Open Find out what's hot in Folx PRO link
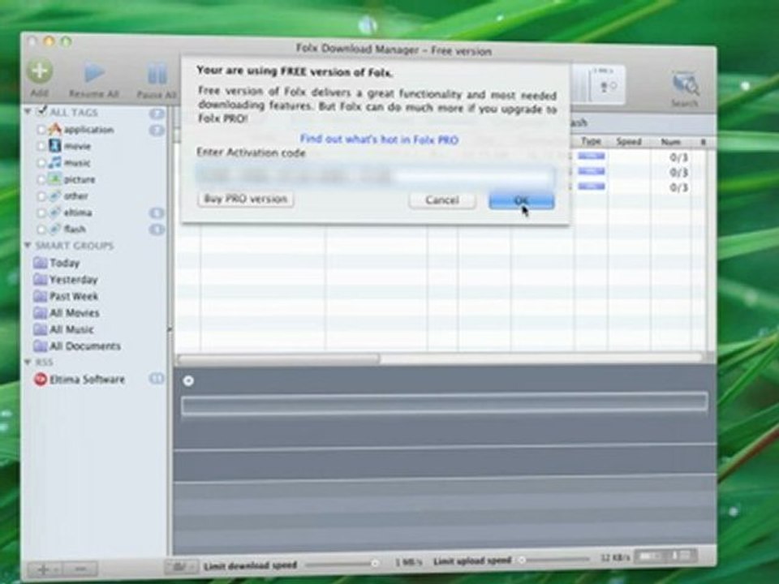 pyautogui.click(x=379, y=140)
